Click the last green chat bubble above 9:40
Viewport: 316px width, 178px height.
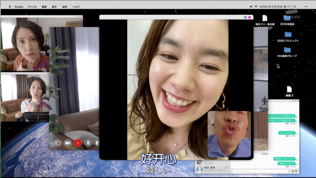(287, 163)
